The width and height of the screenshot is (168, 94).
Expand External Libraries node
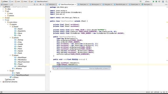click(1, 82)
